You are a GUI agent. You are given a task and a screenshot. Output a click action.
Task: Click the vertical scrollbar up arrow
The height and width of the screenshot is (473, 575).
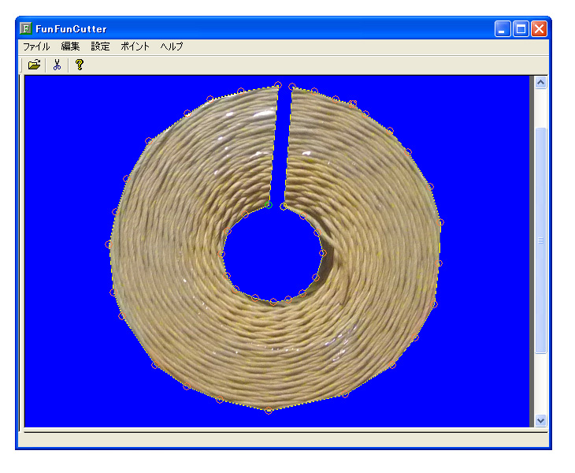pyautogui.click(x=540, y=83)
